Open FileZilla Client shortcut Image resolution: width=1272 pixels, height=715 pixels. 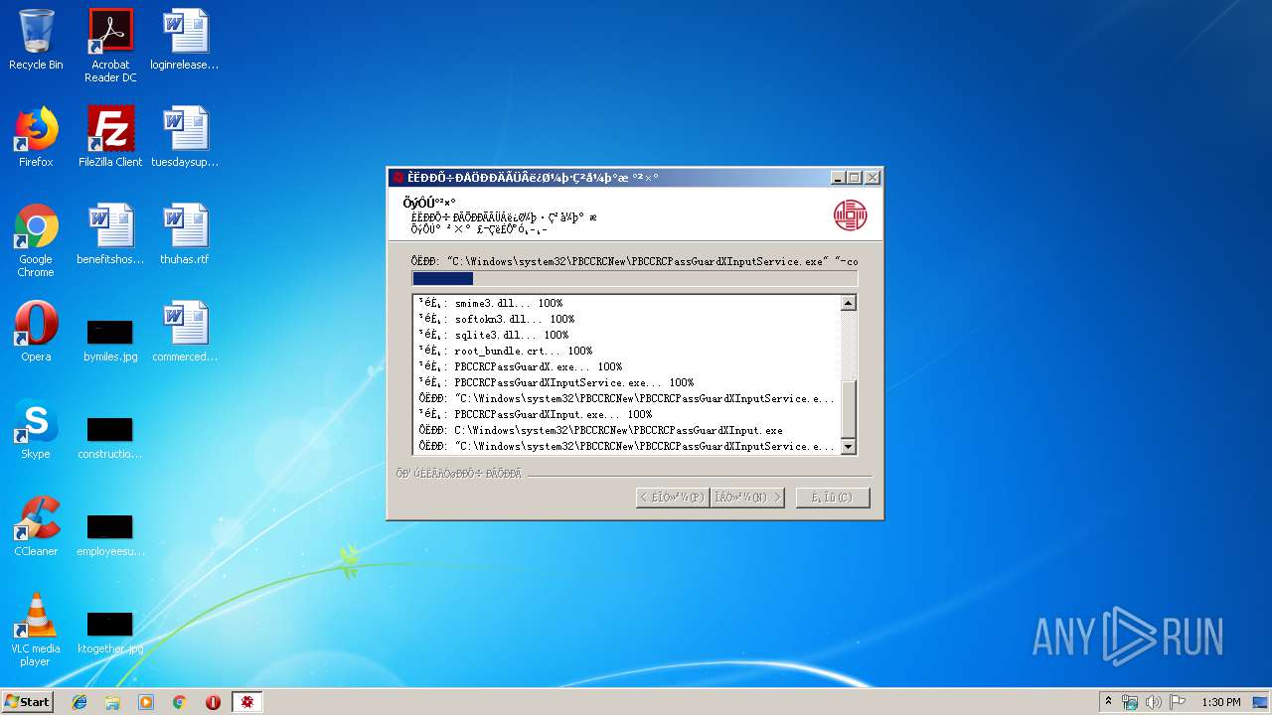point(110,137)
